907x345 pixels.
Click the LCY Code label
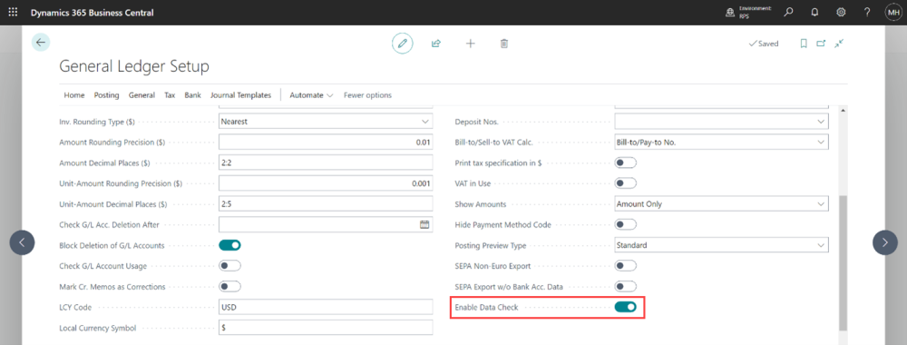click(76, 308)
